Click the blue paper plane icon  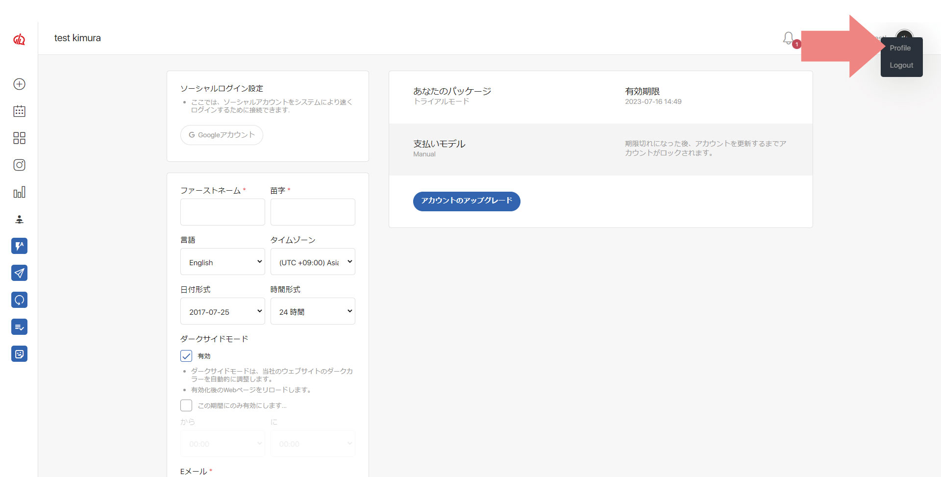click(x=19, y=273)
